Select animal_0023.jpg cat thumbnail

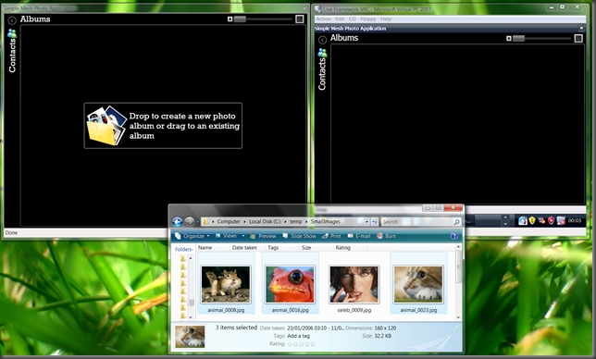tap(418, 285)
